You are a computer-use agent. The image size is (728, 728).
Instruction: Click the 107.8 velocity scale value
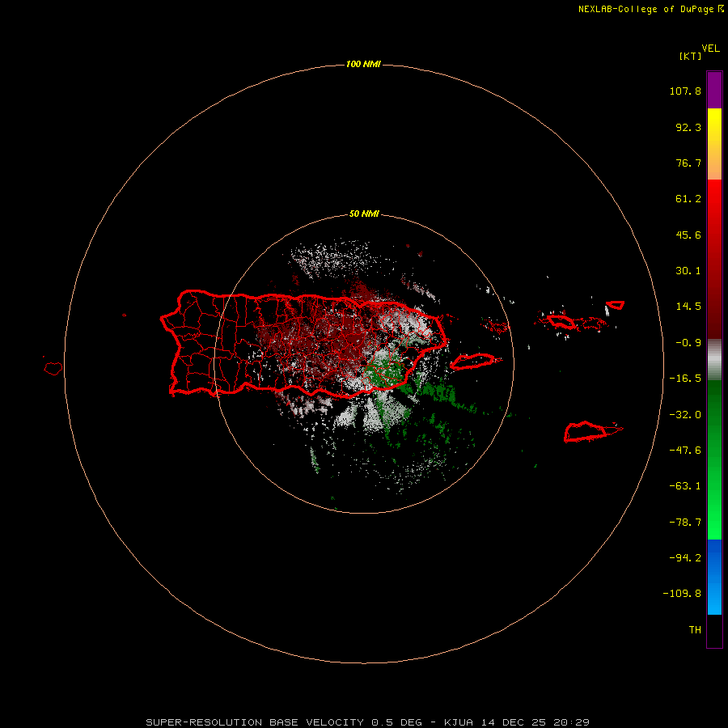(x=685, y=91)
